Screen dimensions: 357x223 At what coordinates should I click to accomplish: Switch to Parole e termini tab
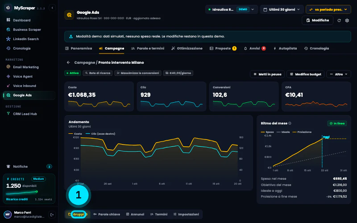pyautogui.click(x=148, y=48)
